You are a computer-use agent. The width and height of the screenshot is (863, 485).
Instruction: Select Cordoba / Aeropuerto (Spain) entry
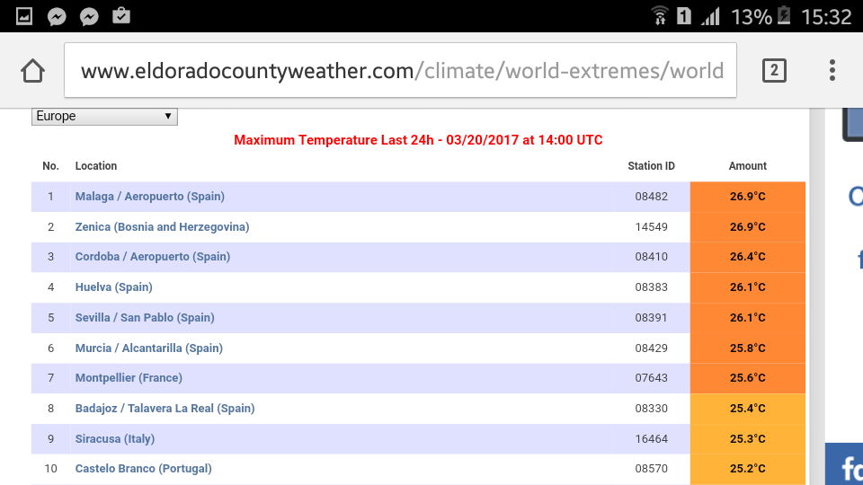[x=152, y=257]
